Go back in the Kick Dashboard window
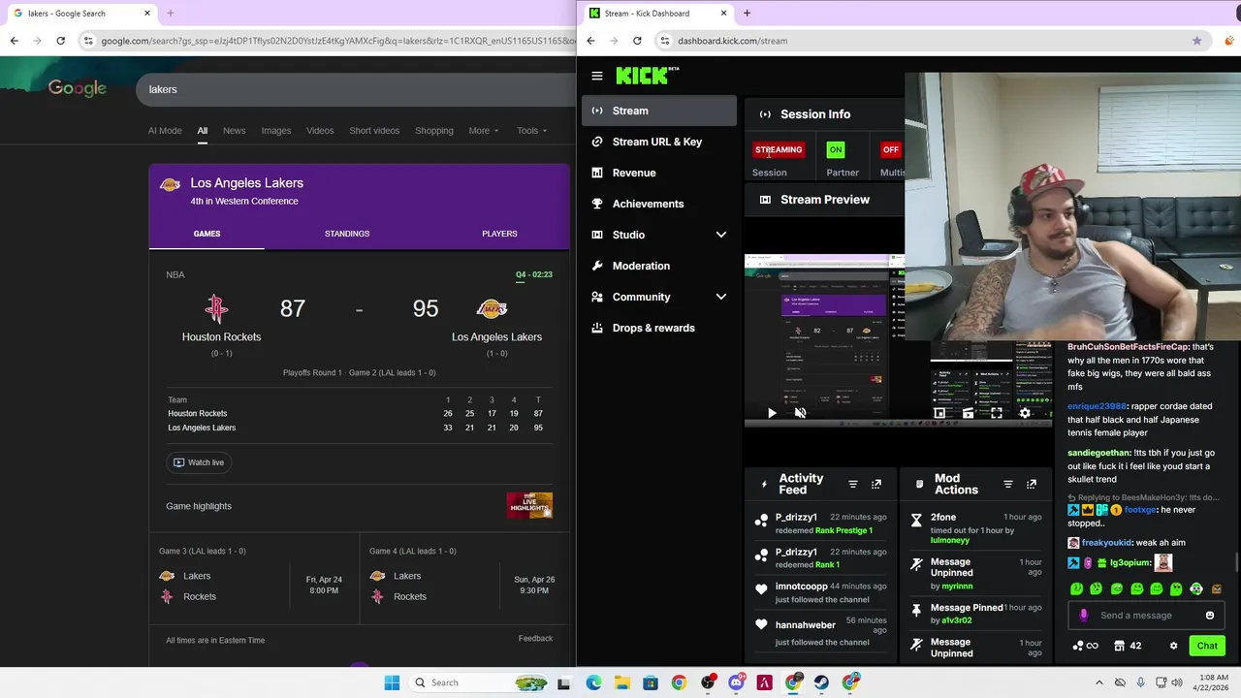 click(590, 41)
